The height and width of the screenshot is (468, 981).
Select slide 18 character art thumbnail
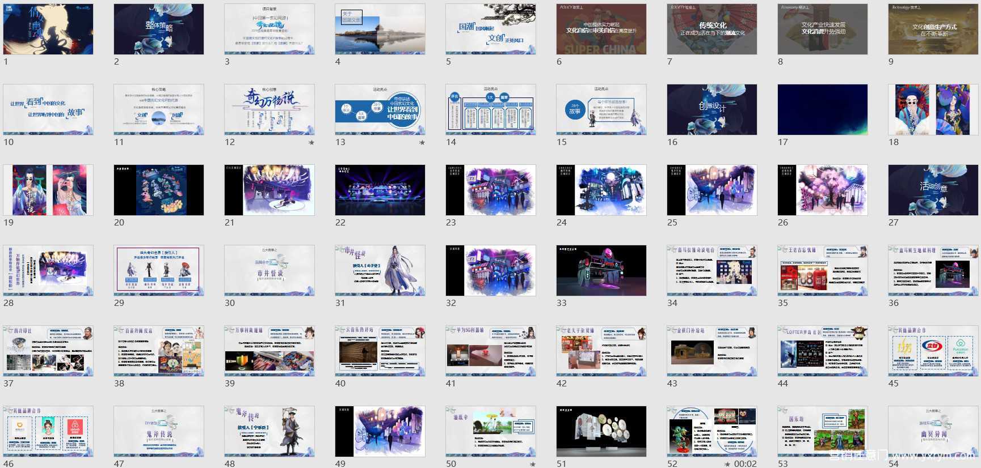[x=933, y=109]
